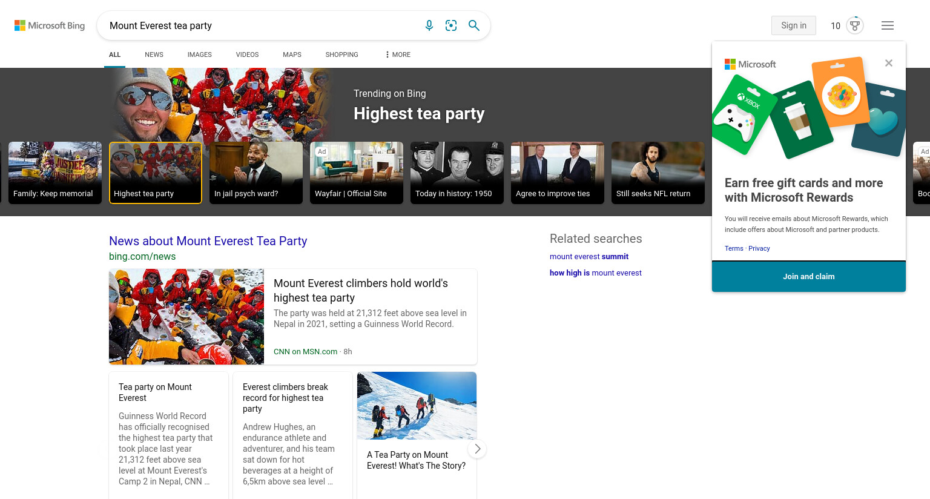Viewport: 930px width, 499px height.
Task: Click the hero selfie climbers banner image
Action: point(221,105)
